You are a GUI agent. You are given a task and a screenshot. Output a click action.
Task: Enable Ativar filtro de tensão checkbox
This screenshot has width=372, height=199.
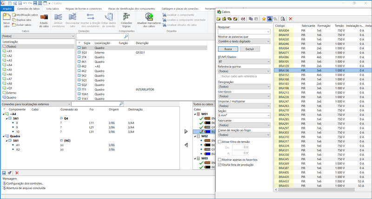pos(220,141)
